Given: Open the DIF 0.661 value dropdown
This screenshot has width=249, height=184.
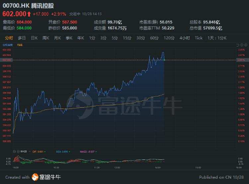Looking at the screenshot, I should pyautogui.click(x=45, y=152).
